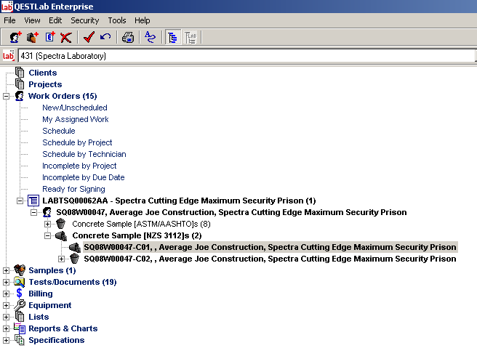Collapse the Work Orders tree node

tap(7, 96)
